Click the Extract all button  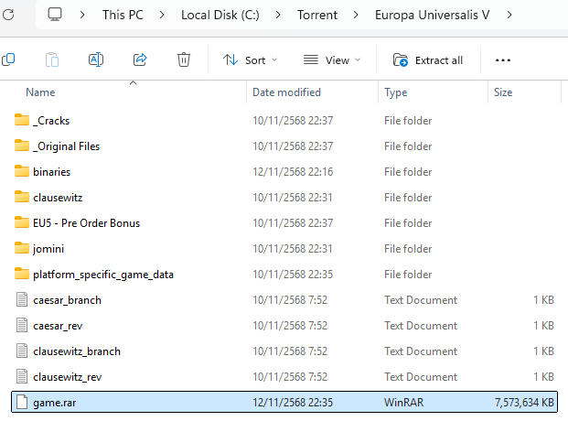pyautogui.click(x=428, y=59)
